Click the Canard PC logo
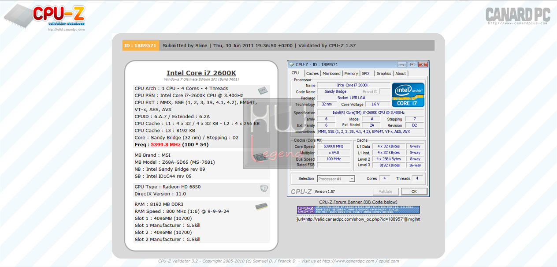 point(518,15)
